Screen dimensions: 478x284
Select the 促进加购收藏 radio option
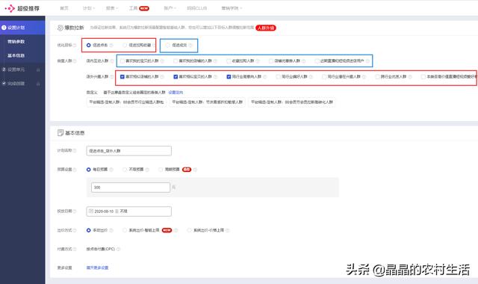click(125, 45)
